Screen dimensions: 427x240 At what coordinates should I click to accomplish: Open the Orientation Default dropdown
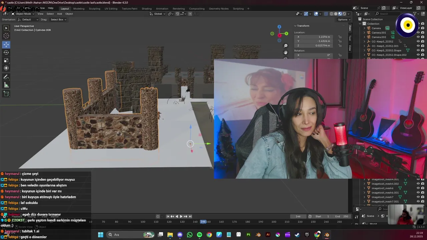pos(28,20)
